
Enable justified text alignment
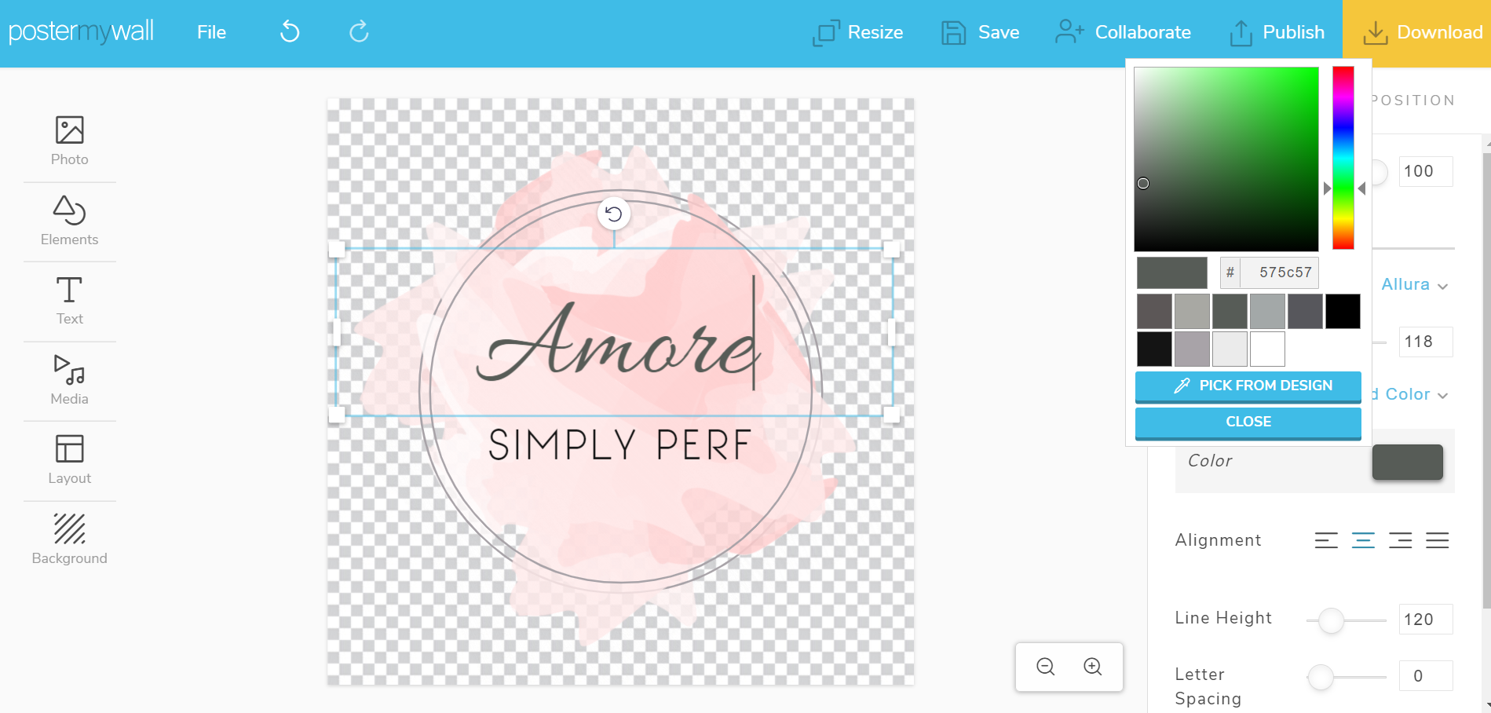click(x=1437, y=540)
